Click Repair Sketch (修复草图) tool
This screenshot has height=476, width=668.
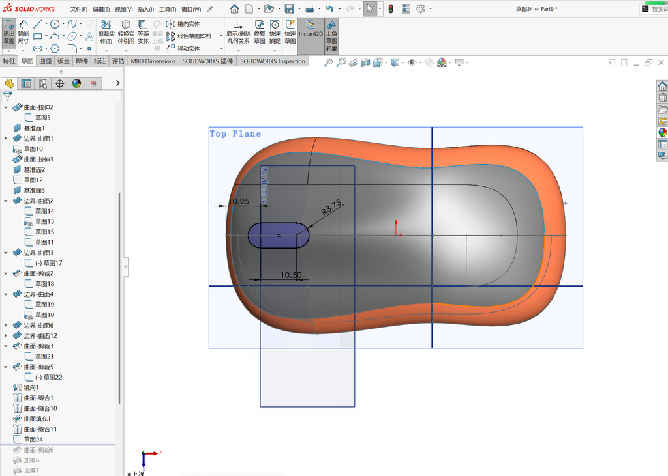pyautogui.click(x=260, y=33)
